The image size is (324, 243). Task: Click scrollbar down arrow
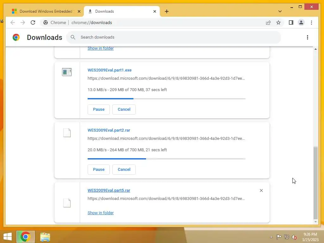point(315,222)
